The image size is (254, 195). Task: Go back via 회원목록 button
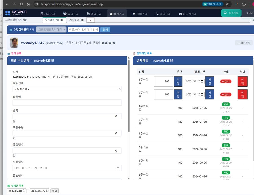(244, 43)
